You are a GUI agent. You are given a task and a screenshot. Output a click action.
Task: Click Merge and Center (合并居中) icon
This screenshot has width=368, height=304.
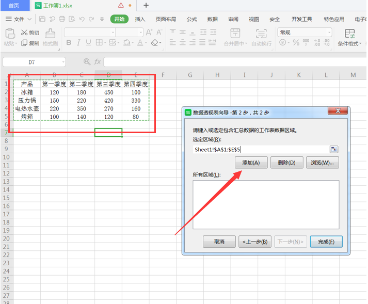[235, 34]
